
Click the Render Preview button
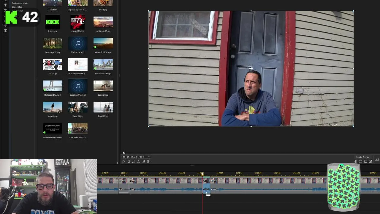[x=363, y=157]
